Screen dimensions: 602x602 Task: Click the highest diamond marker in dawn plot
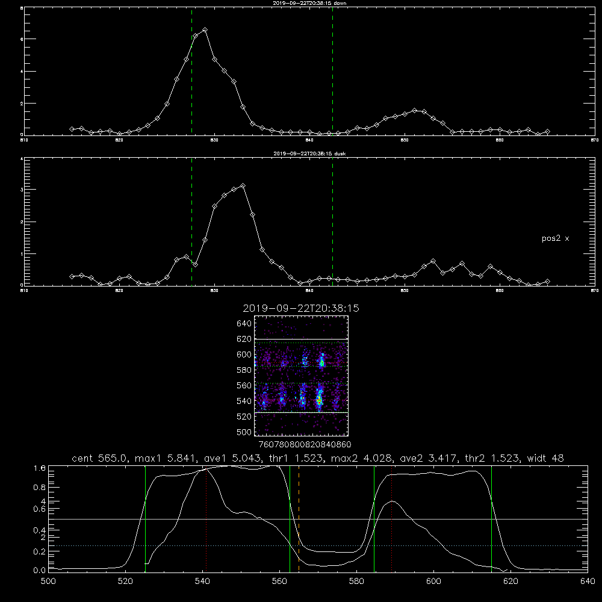pyautogui.click(x=205, y=29)
